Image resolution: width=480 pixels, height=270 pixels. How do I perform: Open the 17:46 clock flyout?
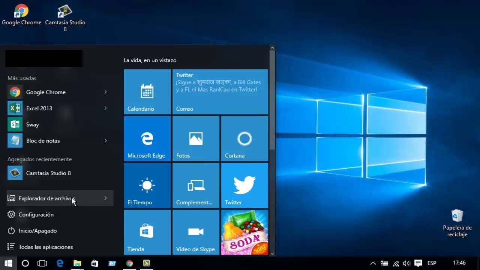click(459, 263)
